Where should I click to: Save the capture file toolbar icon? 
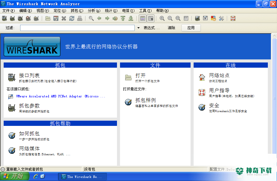tap(56, 18)
